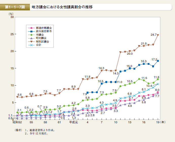Click the purple triangle legend marker

(x=31, y=38)
